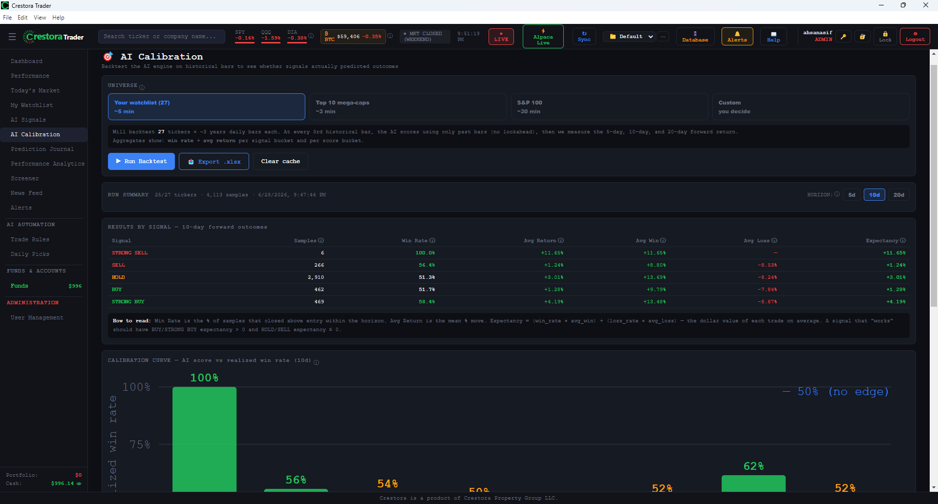Open the Horizon info icon

pyautogui.click(x=837, y=194)
